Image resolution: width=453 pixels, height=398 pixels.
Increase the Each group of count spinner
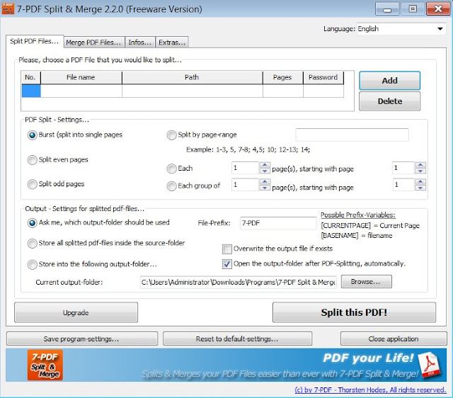[265, 182]
